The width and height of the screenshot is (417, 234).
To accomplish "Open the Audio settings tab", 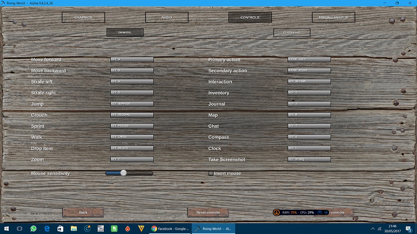I will (x=166, y=17).
